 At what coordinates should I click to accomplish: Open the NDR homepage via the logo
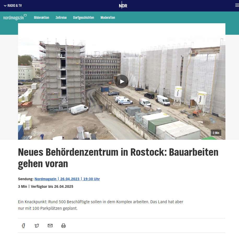(x=123, y=5)
